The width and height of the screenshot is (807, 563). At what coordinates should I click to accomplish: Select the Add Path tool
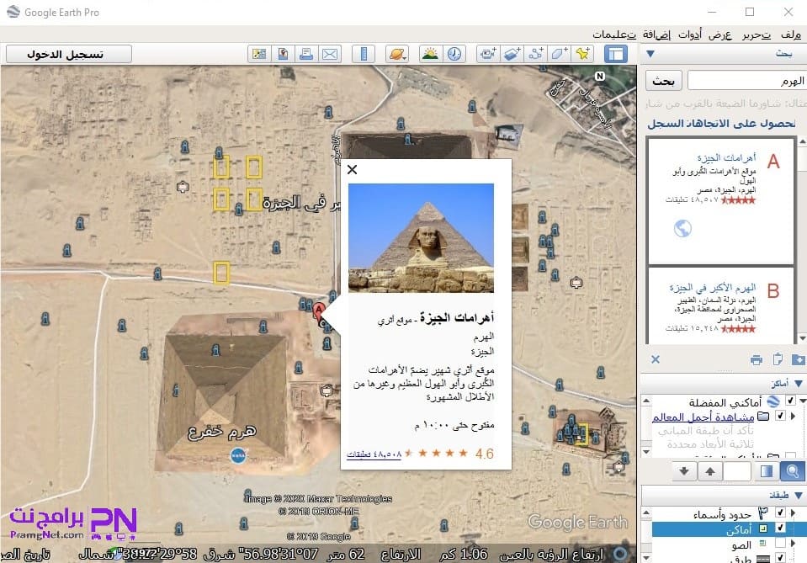click(535, 54)
